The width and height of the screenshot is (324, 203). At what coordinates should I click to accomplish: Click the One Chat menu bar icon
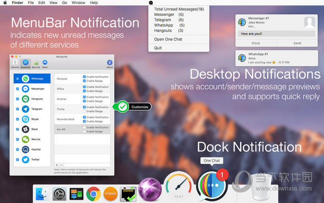coord(152,2)
